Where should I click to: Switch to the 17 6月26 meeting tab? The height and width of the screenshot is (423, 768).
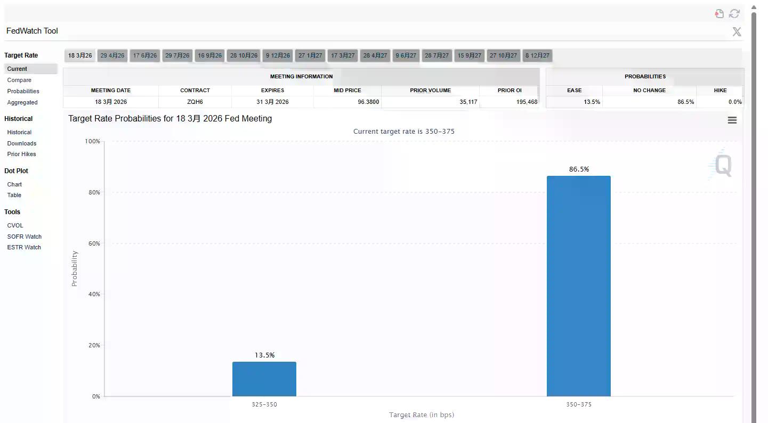[145, 55]
